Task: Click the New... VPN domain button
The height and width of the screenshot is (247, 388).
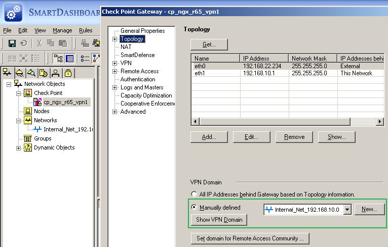Action: [369, 209]
